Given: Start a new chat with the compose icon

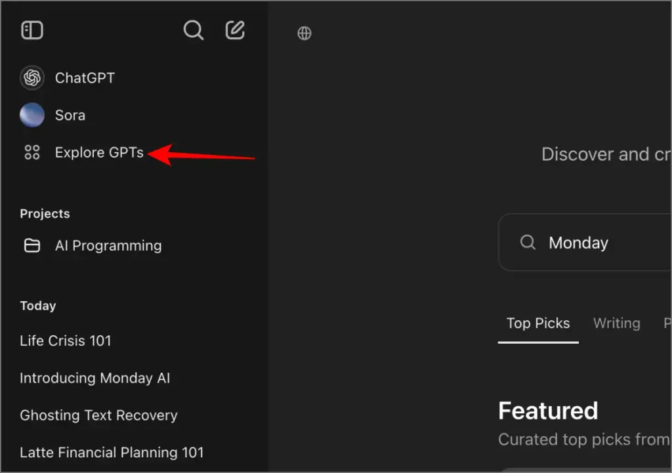Looking at the screenshot, I should pyautogui.click(x=235, y=30).
